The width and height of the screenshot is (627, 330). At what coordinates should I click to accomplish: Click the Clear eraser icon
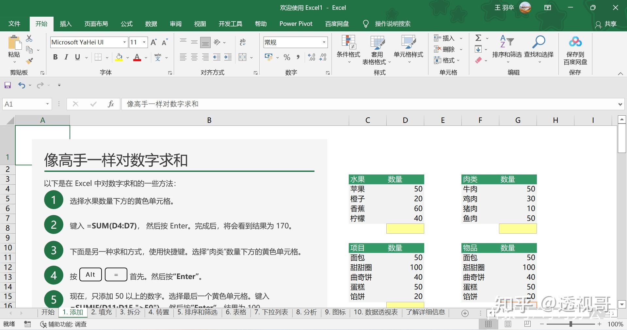(478, 60)
